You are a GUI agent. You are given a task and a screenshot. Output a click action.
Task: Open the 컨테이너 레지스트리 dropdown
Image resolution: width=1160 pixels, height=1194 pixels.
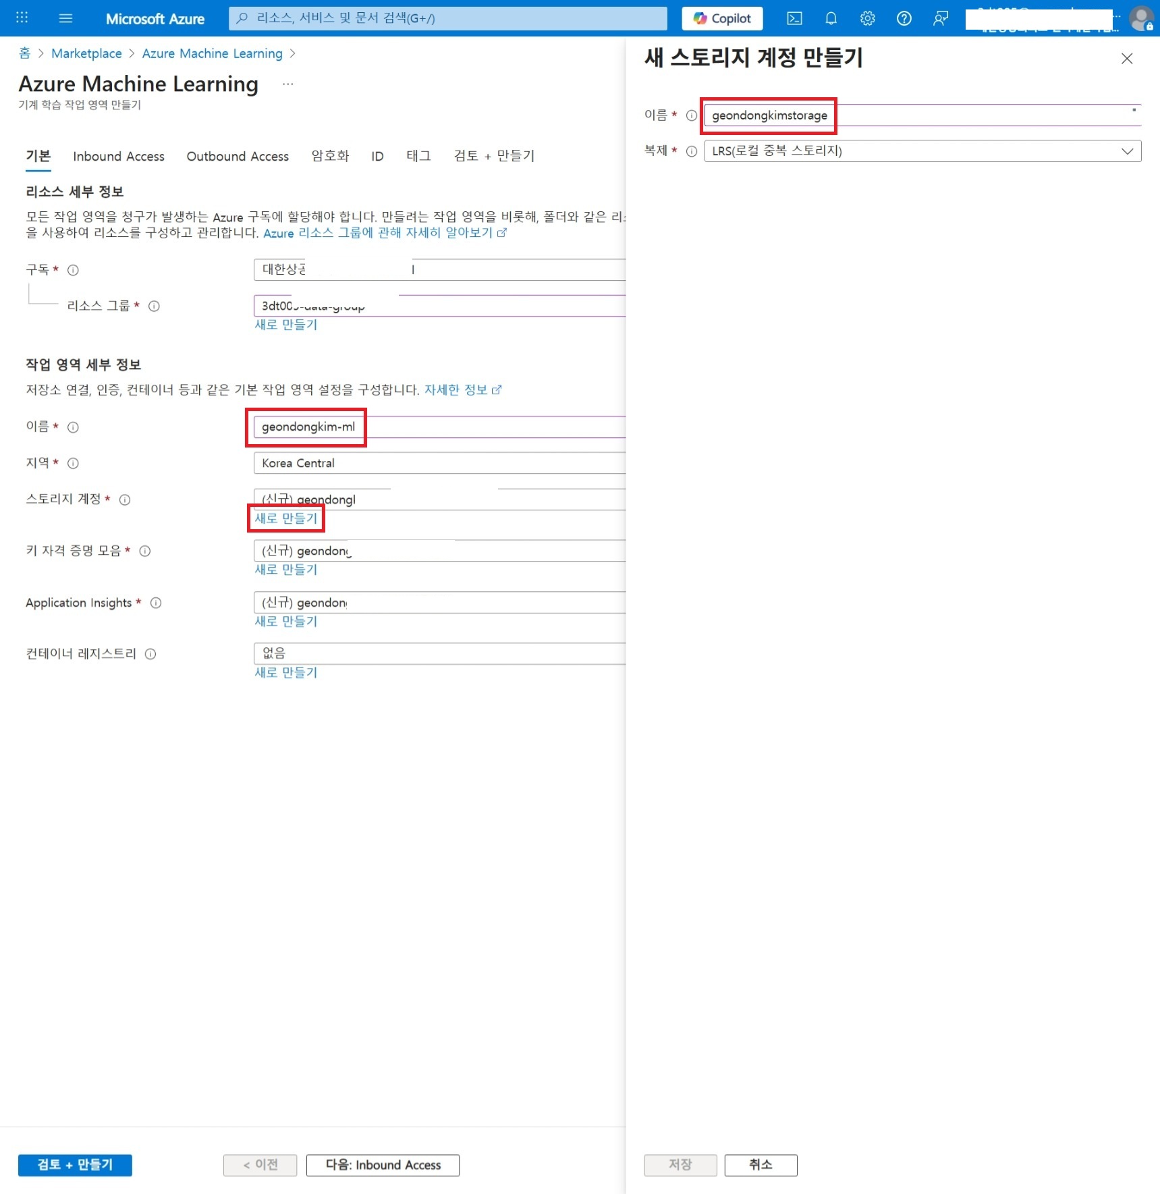(439, 653)
